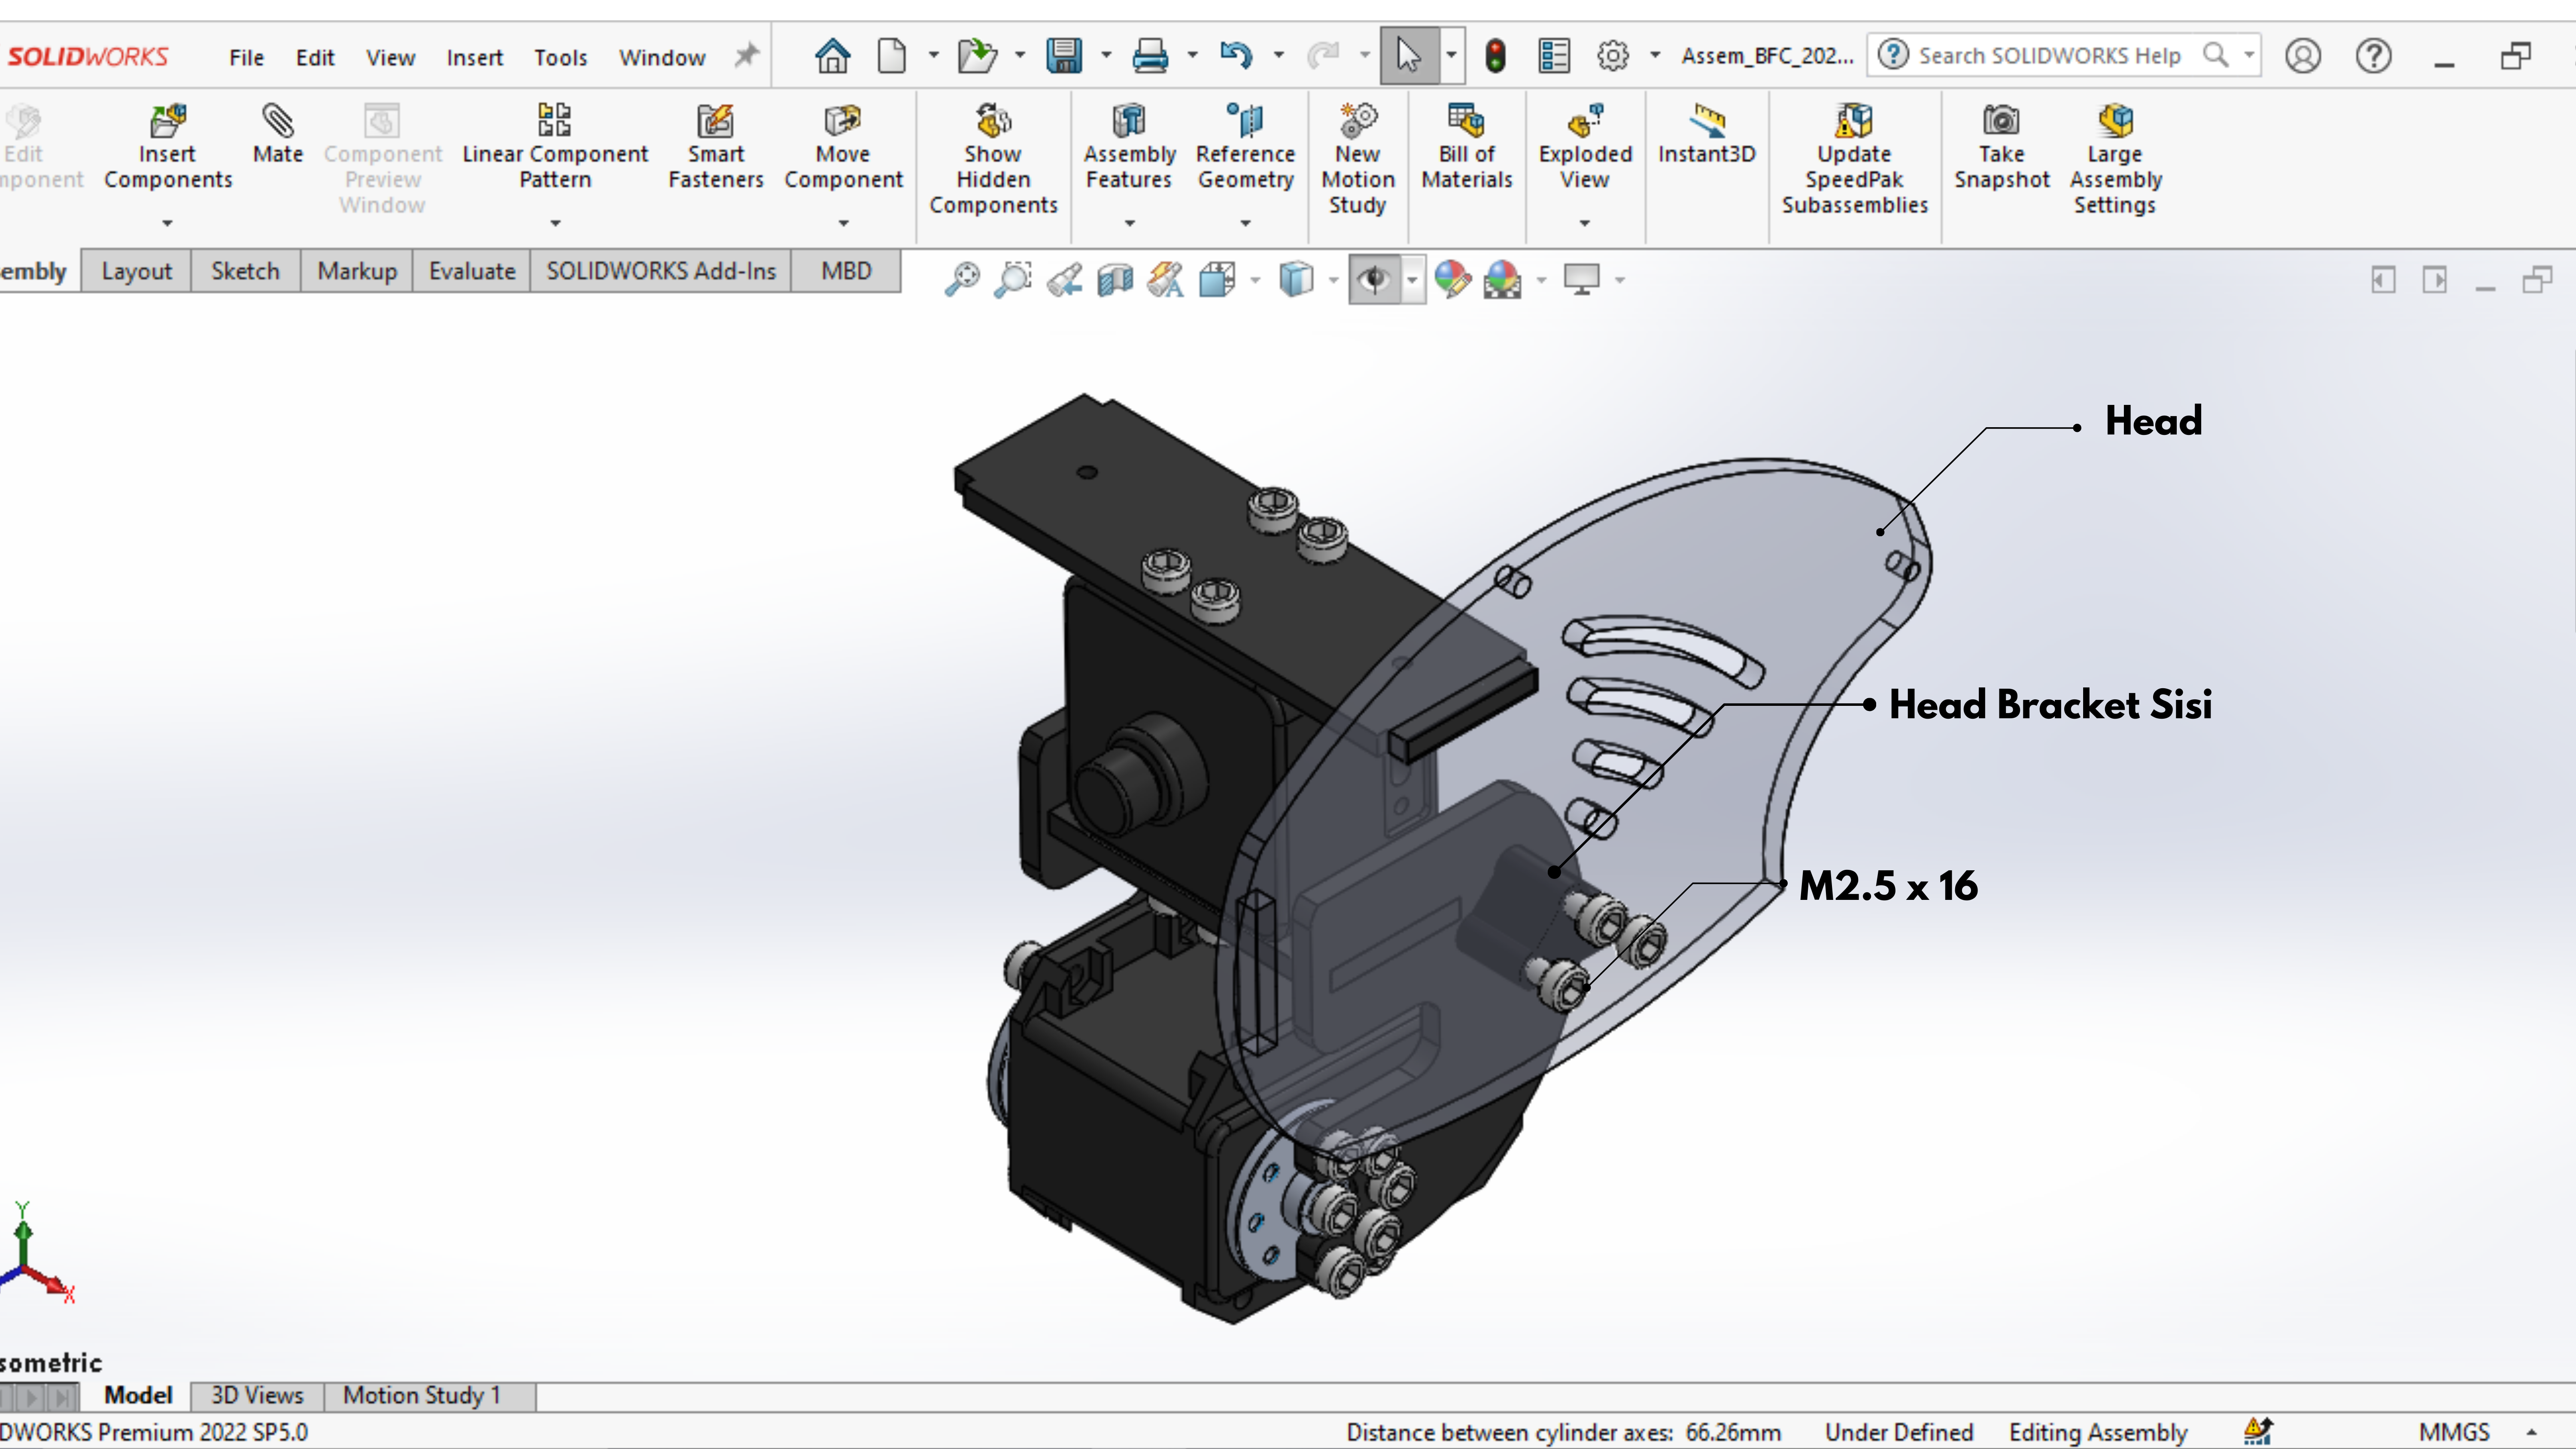Image resolution: width=2576 pixels, height=1449 pixels.
Task: Launch Smart Fasteners
Action: coord(716,147)
